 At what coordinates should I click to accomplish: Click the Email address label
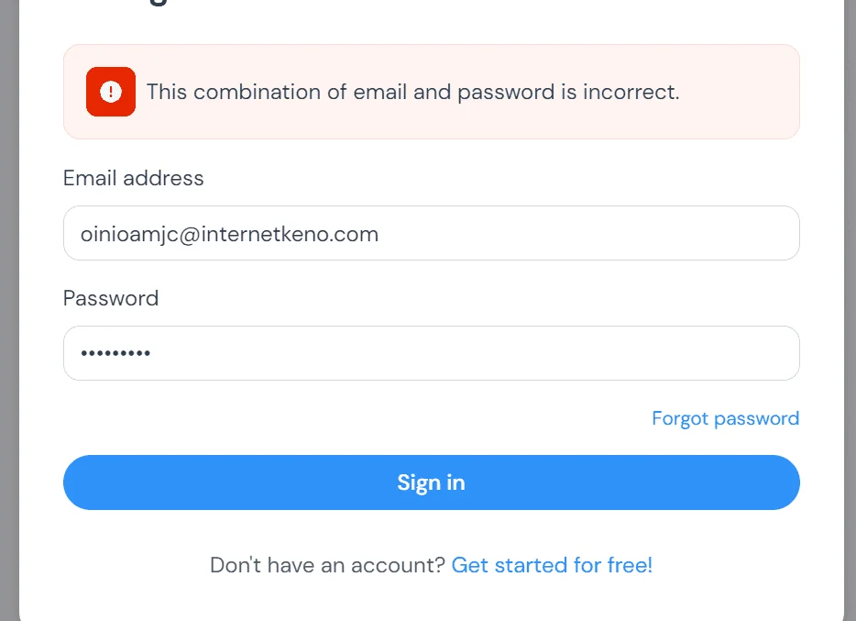pos(133,178)
